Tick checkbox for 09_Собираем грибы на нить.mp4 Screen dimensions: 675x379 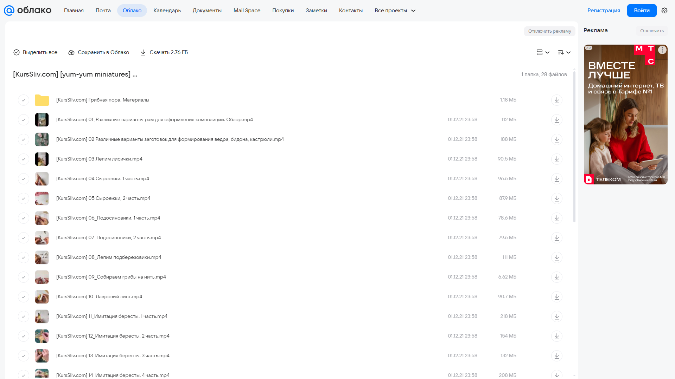(x=23, y=277)
